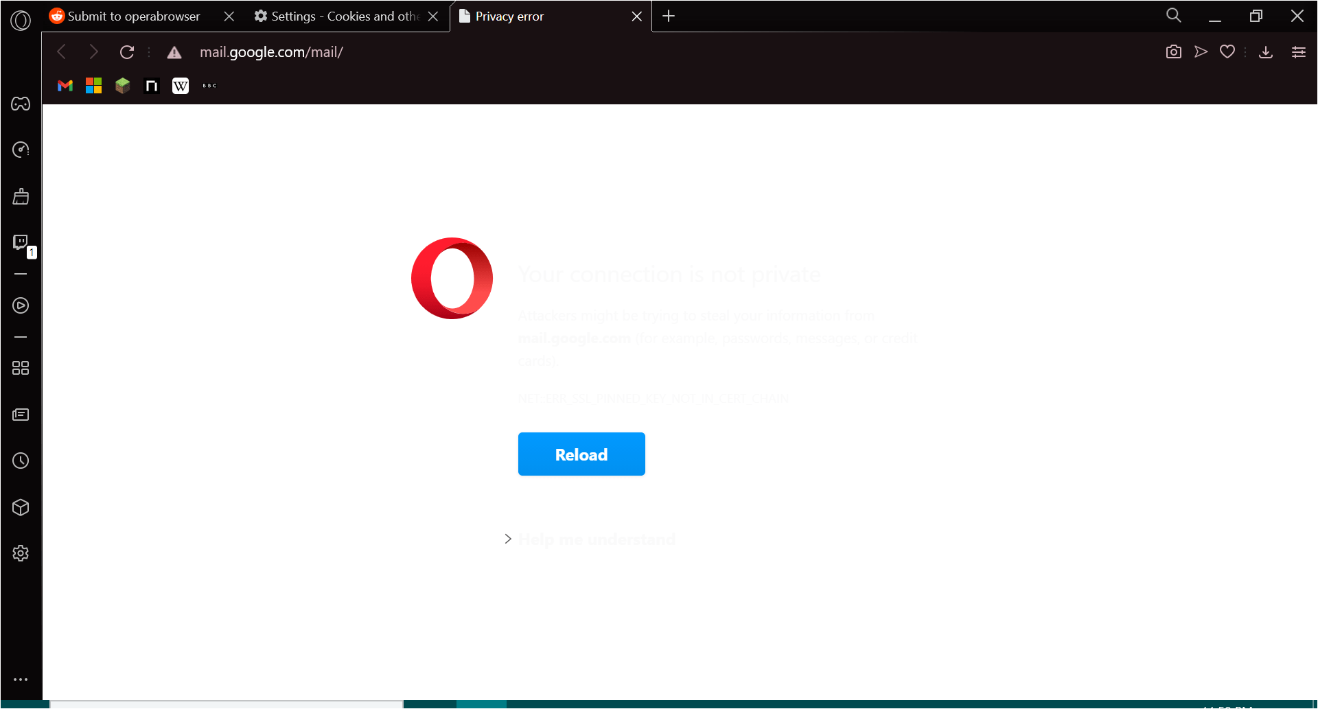Open the Player from the sidebar
This screenshot has height=709, width=1318.
[21, 306]
